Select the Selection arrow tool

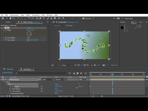point(7,18)
